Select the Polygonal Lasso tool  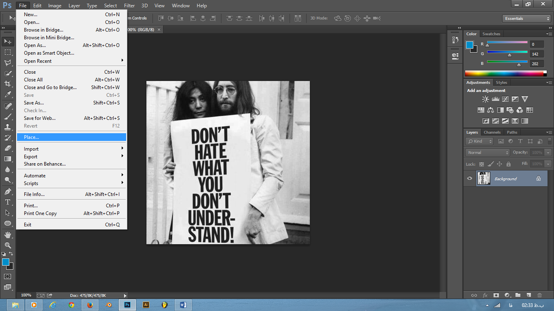(8, 63)
